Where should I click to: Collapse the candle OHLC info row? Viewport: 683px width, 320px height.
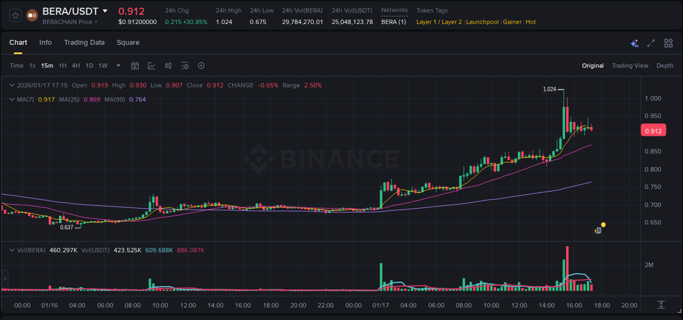click(11, 85)
